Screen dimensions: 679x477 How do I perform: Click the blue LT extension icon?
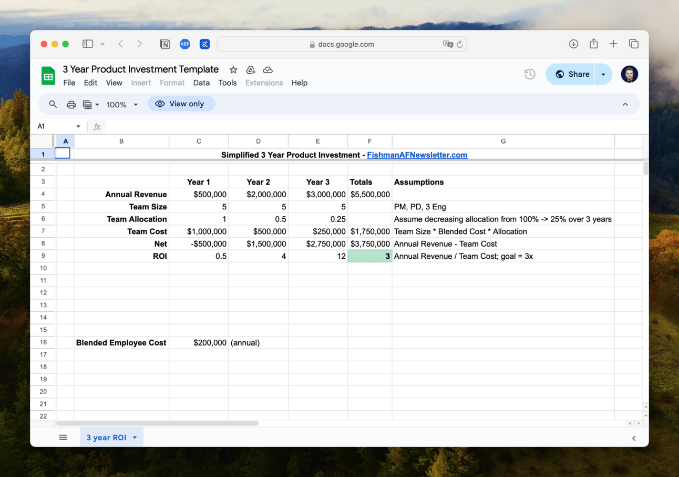tap(205, 44)
